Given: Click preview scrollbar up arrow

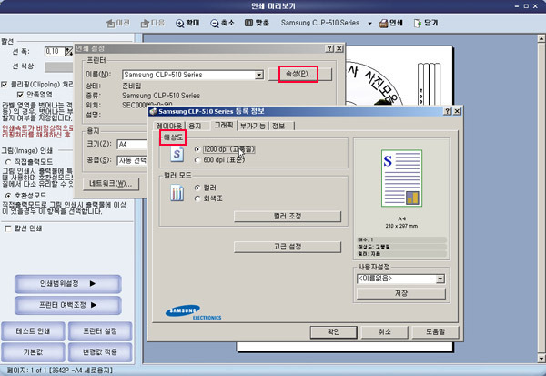Looking at the screenshot, I should [541, 38].
